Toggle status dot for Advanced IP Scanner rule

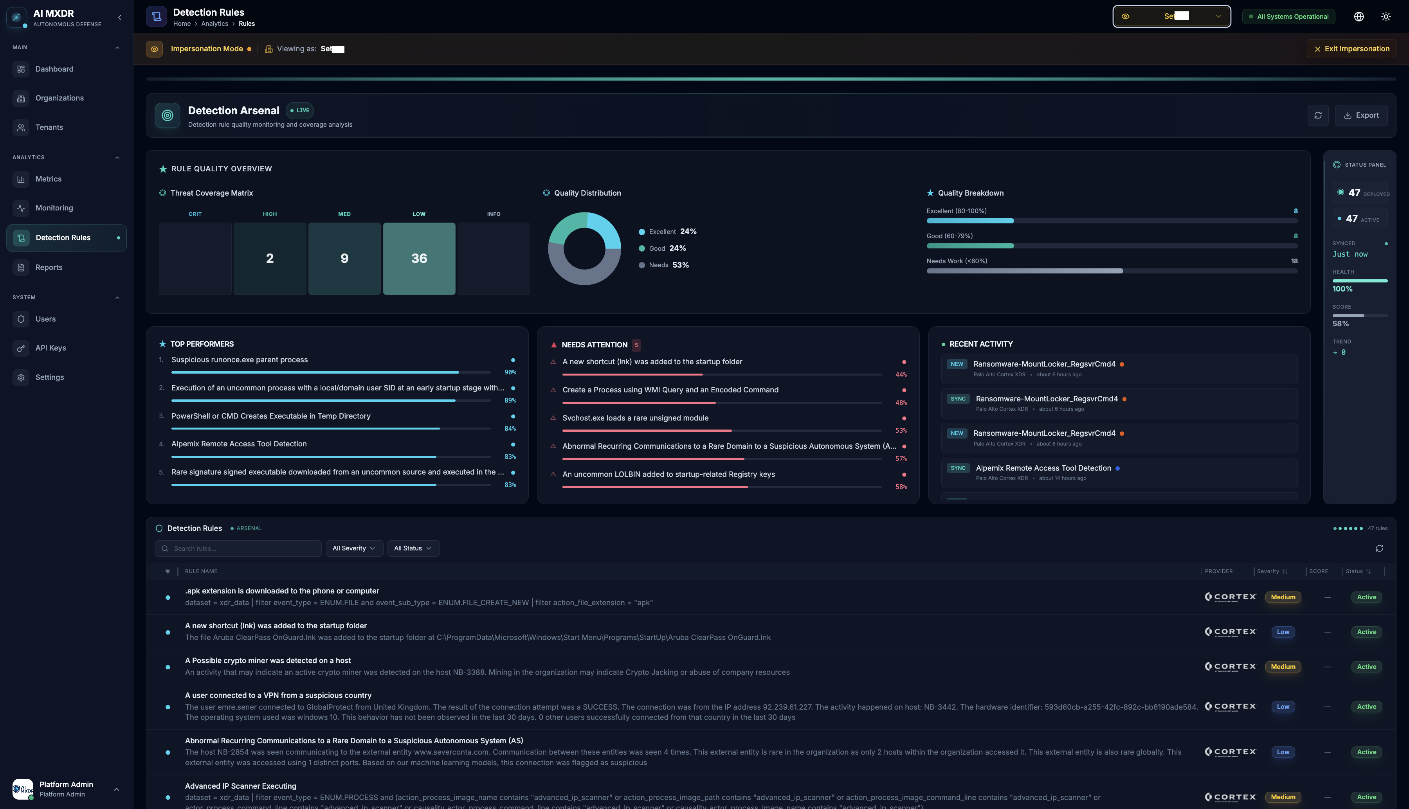168,797
